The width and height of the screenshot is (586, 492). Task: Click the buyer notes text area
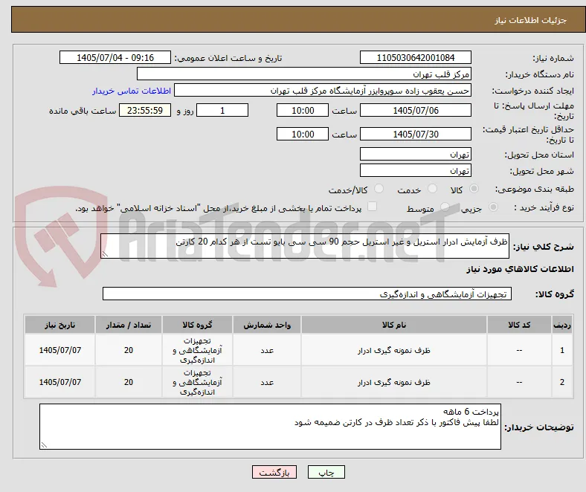tap(270, 427)
